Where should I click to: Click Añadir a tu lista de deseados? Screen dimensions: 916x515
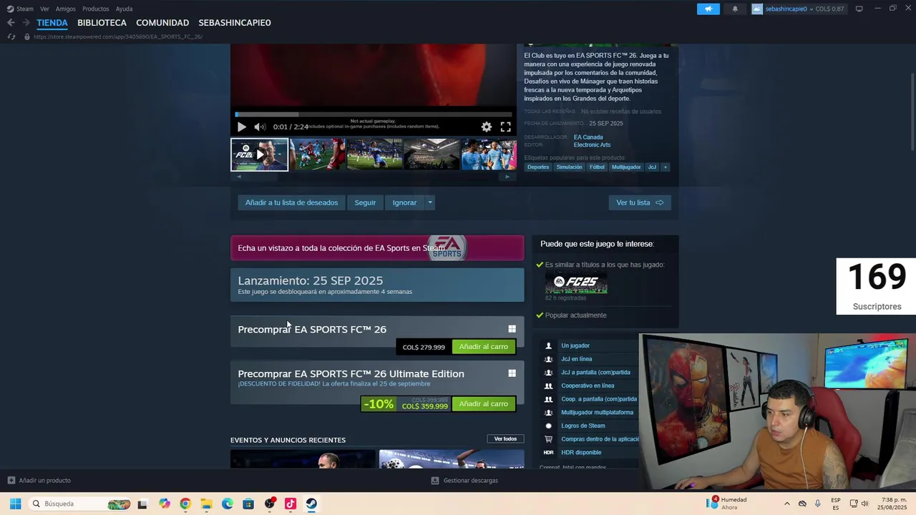pos(291,202)
